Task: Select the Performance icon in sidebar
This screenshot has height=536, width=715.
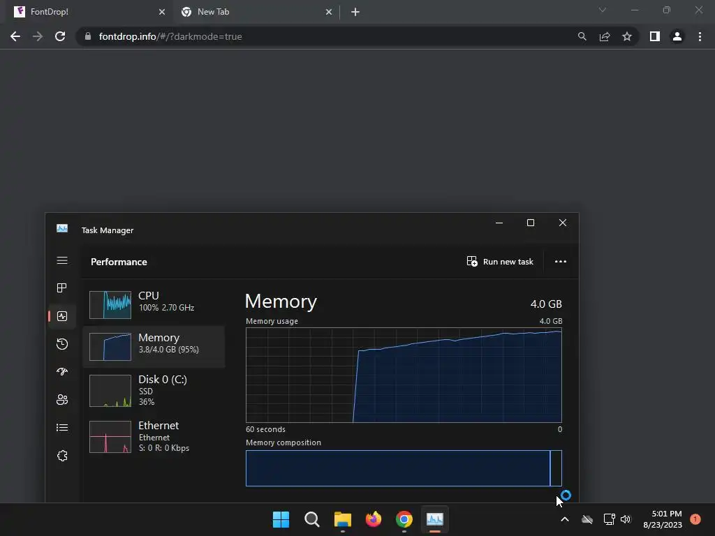Action: point(62,316)
